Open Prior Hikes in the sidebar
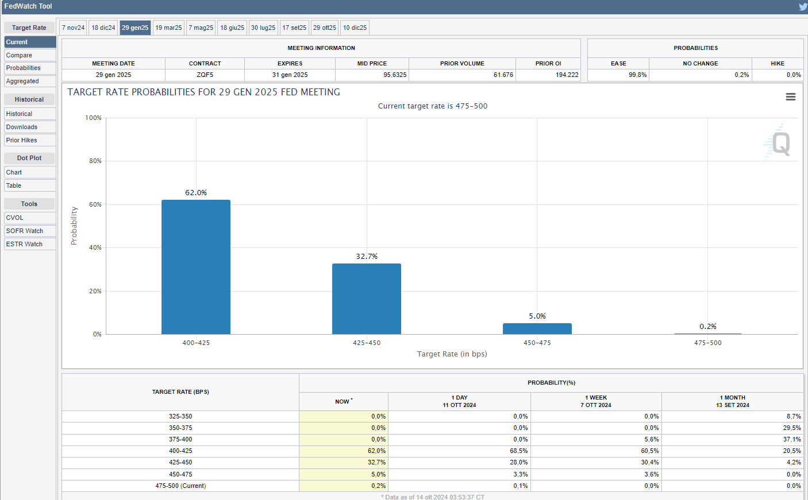The image size is (808, 500). [x=30, y=140]
